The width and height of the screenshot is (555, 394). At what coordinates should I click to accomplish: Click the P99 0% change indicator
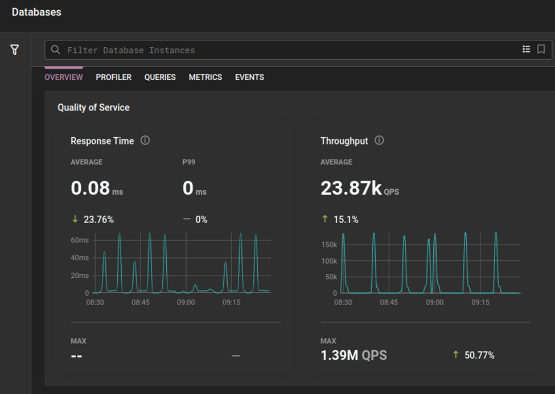(195, 219)
